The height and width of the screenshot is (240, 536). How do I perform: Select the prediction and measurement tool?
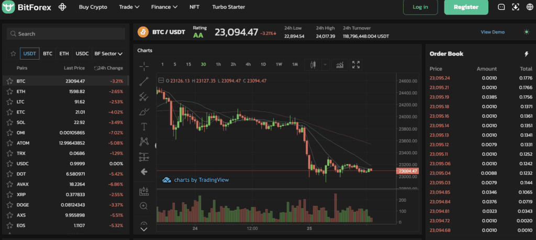(x=144, y=157)
